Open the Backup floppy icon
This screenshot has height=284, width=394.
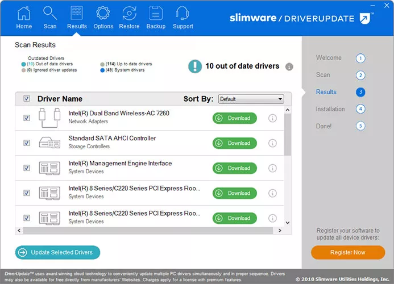point(156,13)
